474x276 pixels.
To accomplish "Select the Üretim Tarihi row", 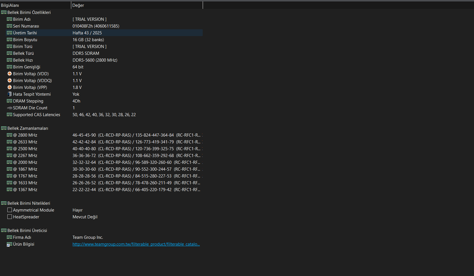I will click(x=104, y=33).
